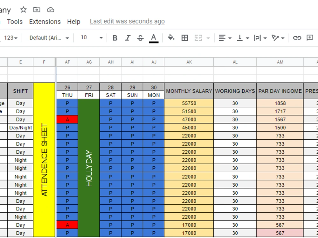Click the Merge cells icon
Image resolution: width=318 pixels, height=238 pixels.
(198, 38)
